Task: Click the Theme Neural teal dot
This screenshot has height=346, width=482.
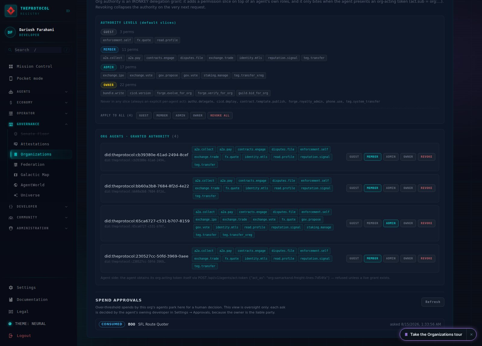Action: 10,324
